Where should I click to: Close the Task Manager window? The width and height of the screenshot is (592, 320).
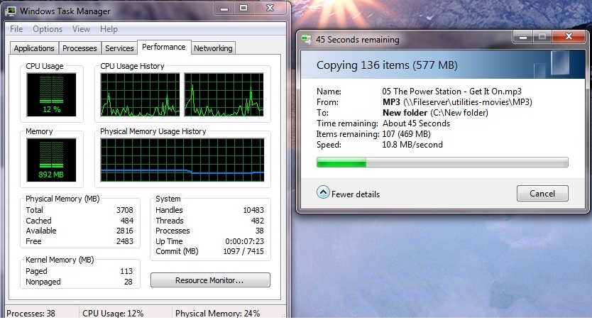[x=270, y=9]
